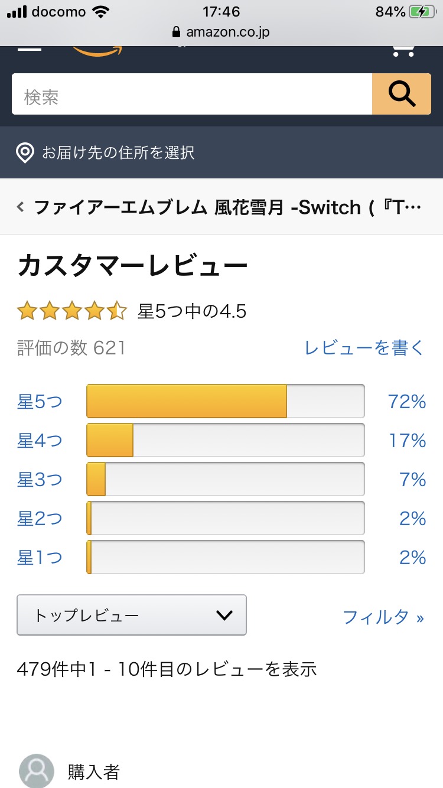This screenshot has width=443, height=788.
Task: Filter reviews by 星4つ
Action: coord(40,441)
